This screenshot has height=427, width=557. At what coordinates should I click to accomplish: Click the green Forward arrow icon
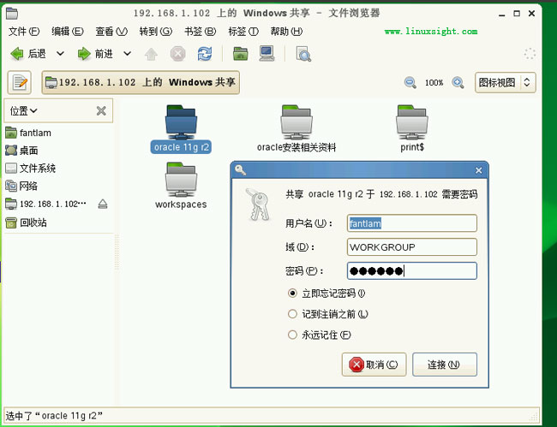[84, 54]
